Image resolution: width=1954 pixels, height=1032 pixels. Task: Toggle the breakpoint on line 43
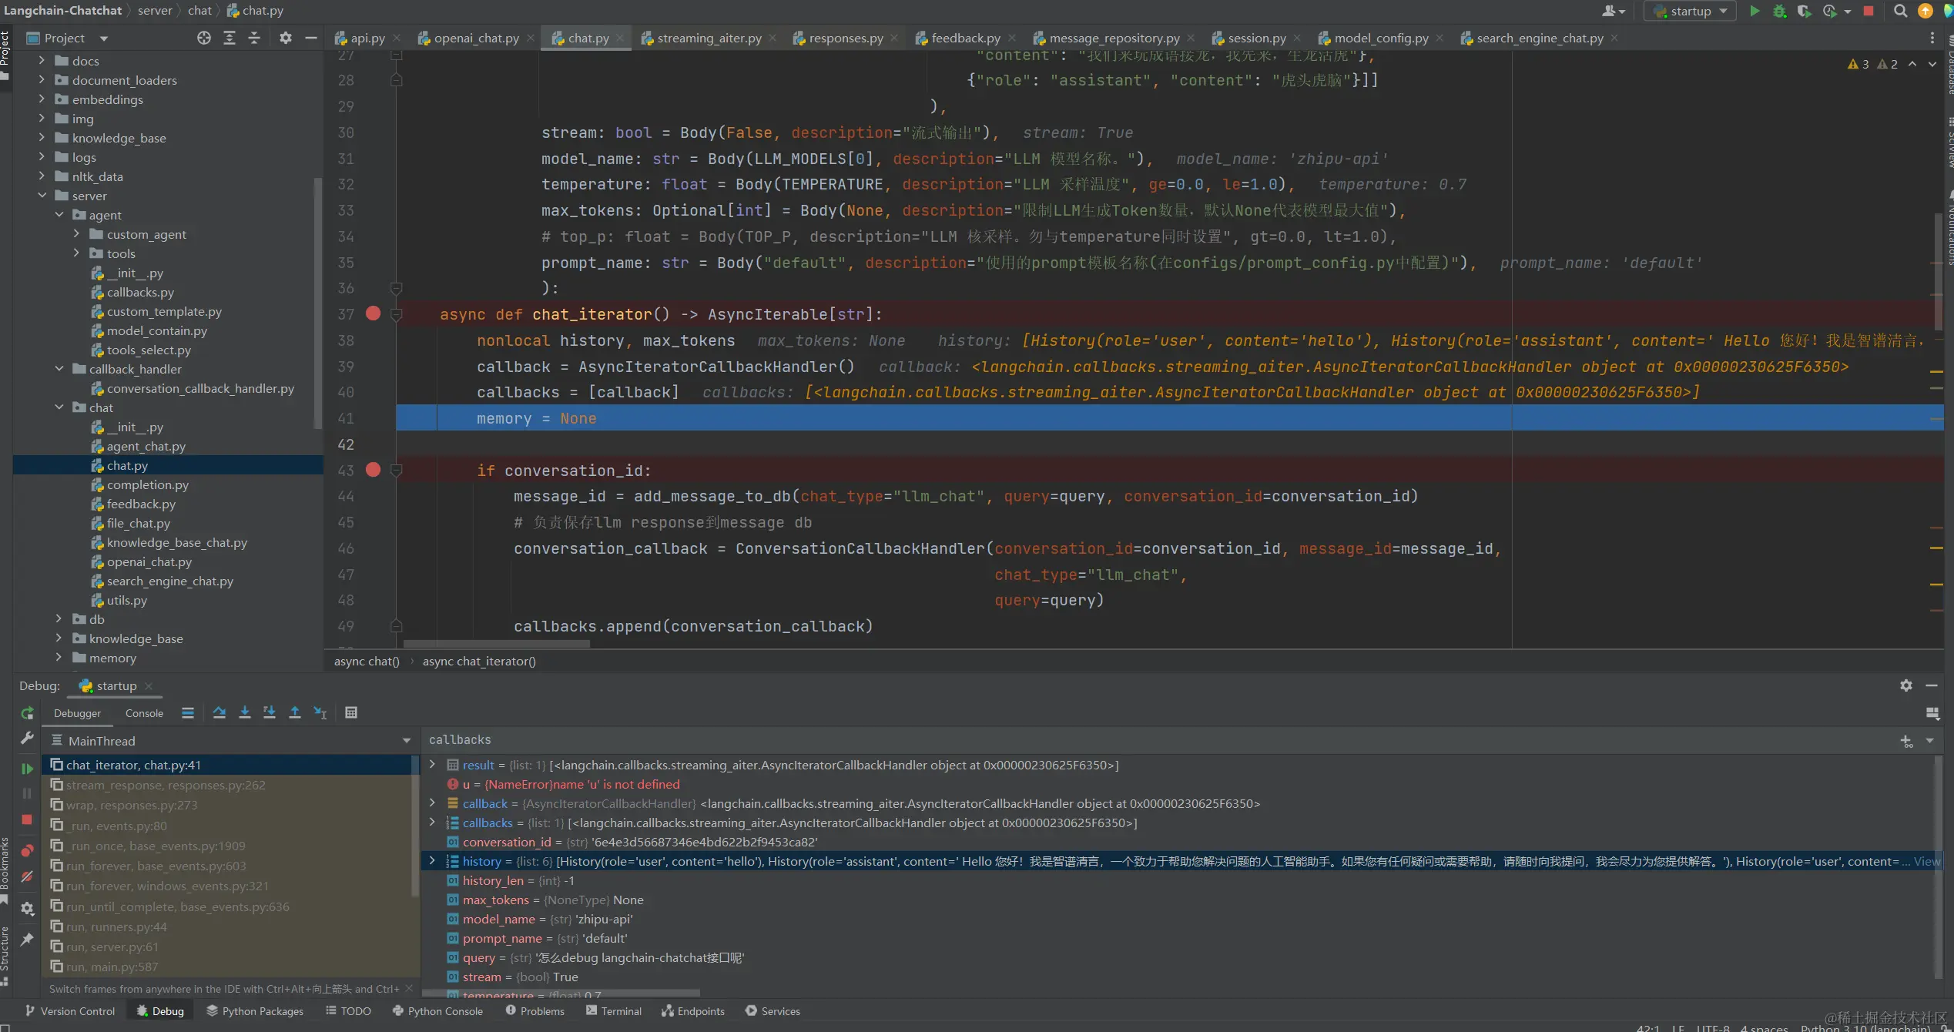[374, 470]
